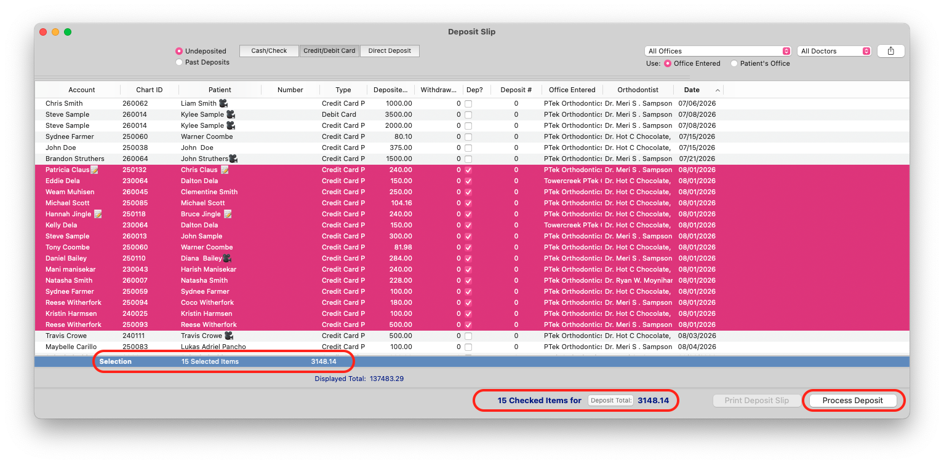Check the Dep? box for Brandon Struthers row
Image resolution: width=944 pixels, height=464 pixels.
point(468,159)
